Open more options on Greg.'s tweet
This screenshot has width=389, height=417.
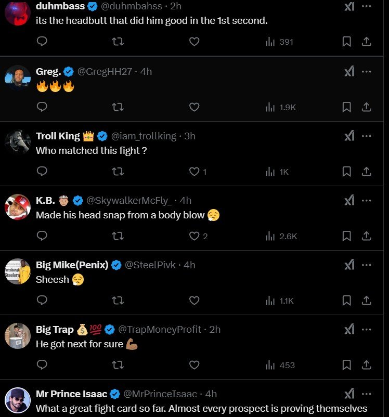[366, 72]
